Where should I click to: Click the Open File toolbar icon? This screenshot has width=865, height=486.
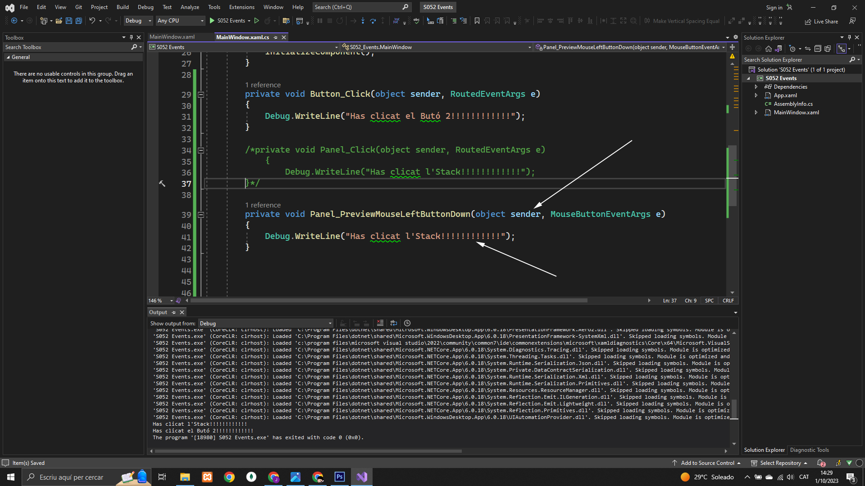(59, 21)
